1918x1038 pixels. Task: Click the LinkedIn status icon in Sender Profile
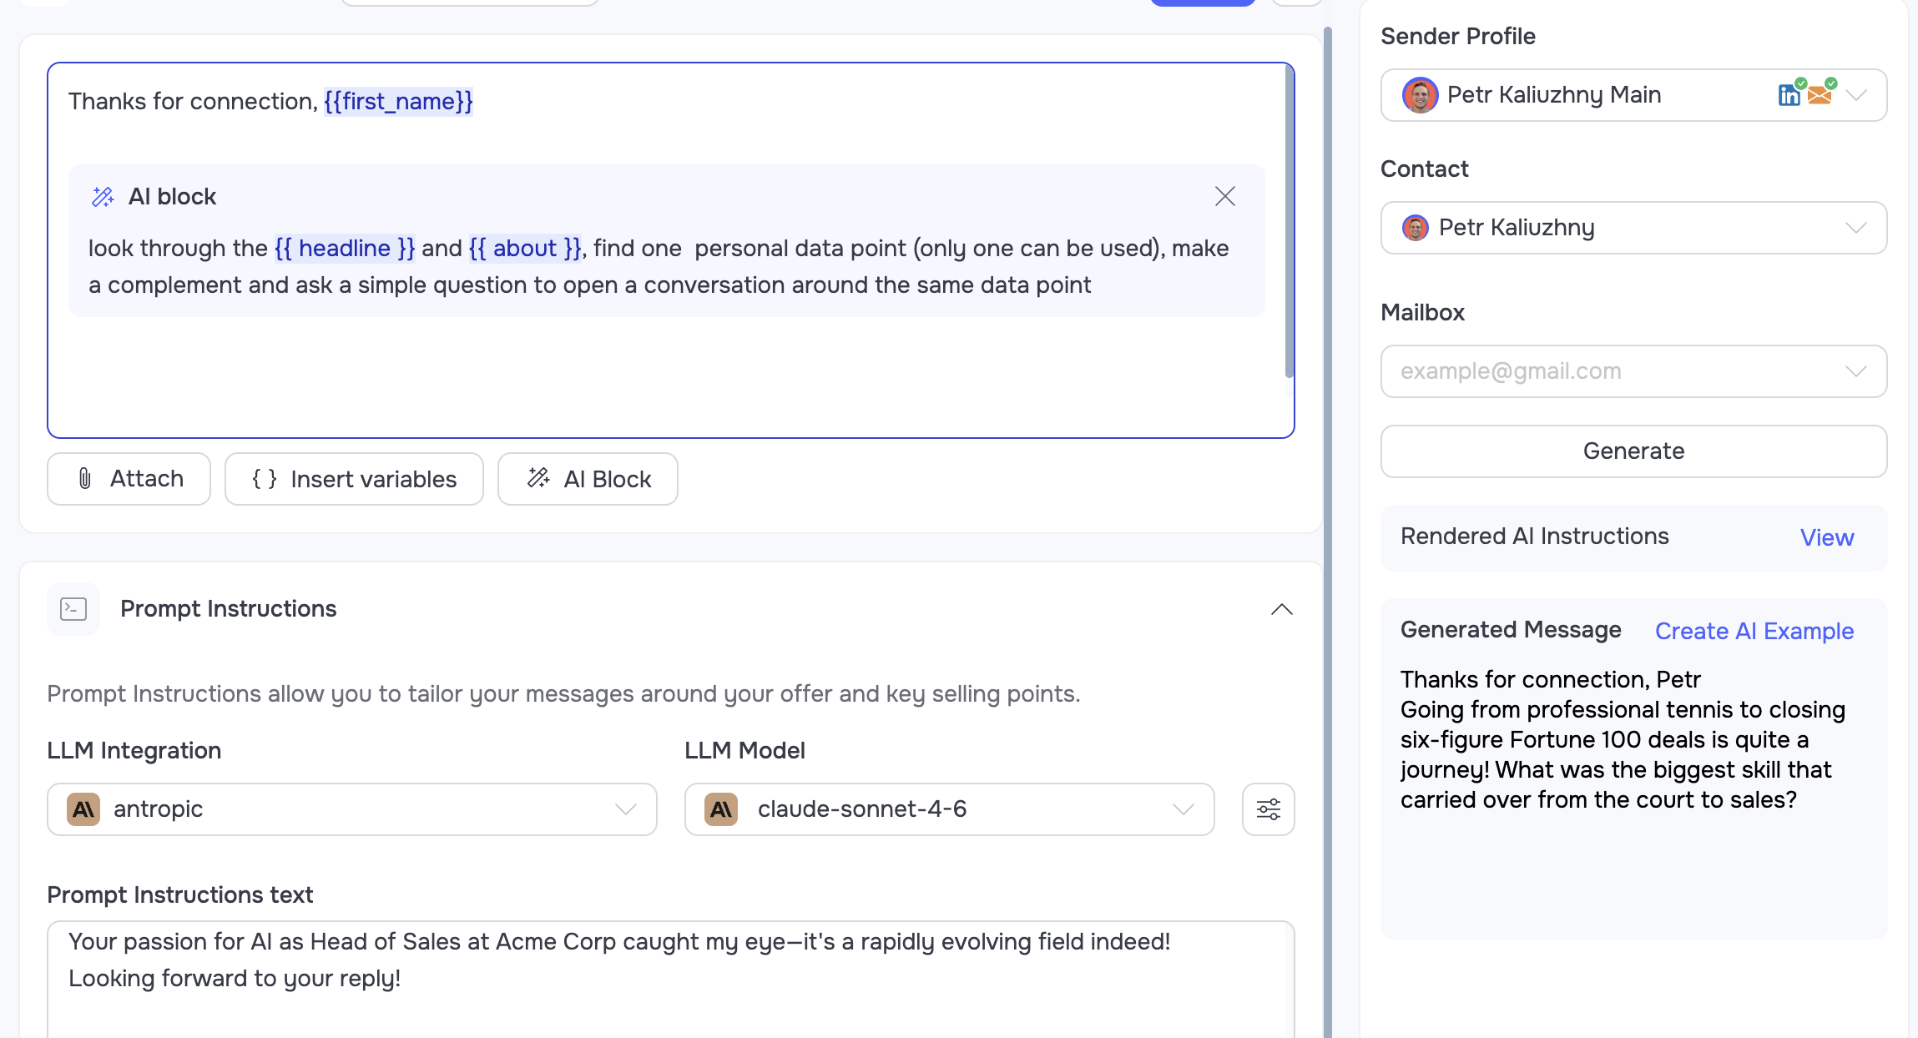pyautogui.click(x=1790, y=93)
